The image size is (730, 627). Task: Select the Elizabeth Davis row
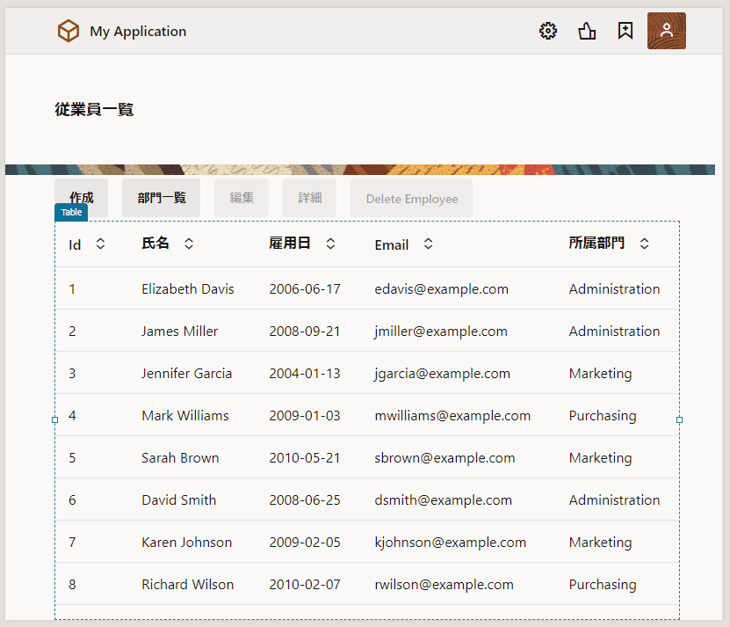click(x=188, y=288)
